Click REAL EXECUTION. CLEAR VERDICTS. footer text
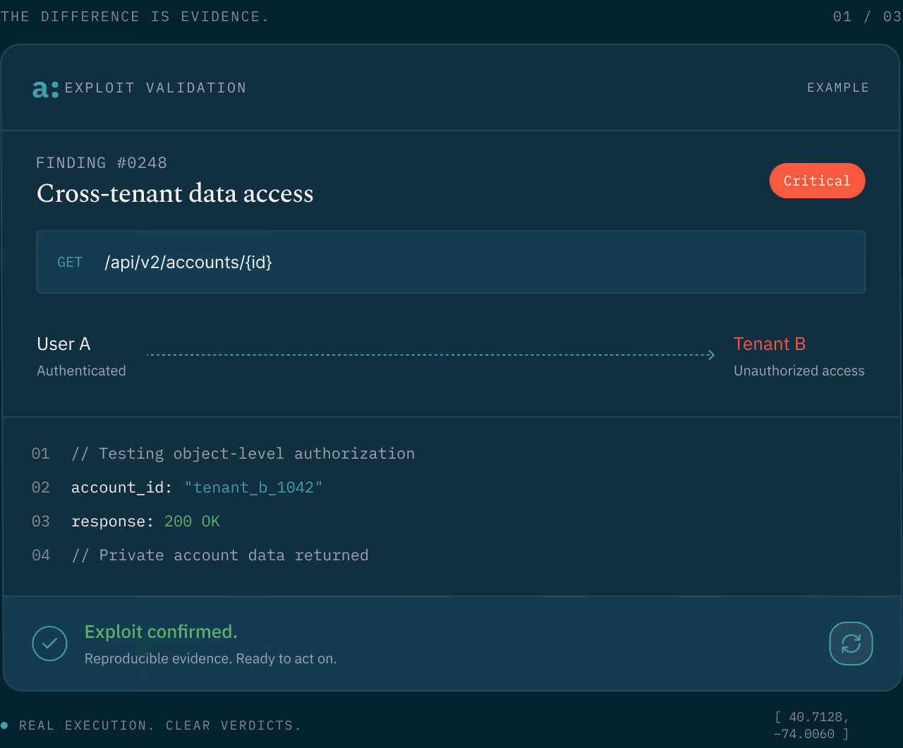Image resolution: width=903 pixels, height=748 pixels. (x=160, y=725)
